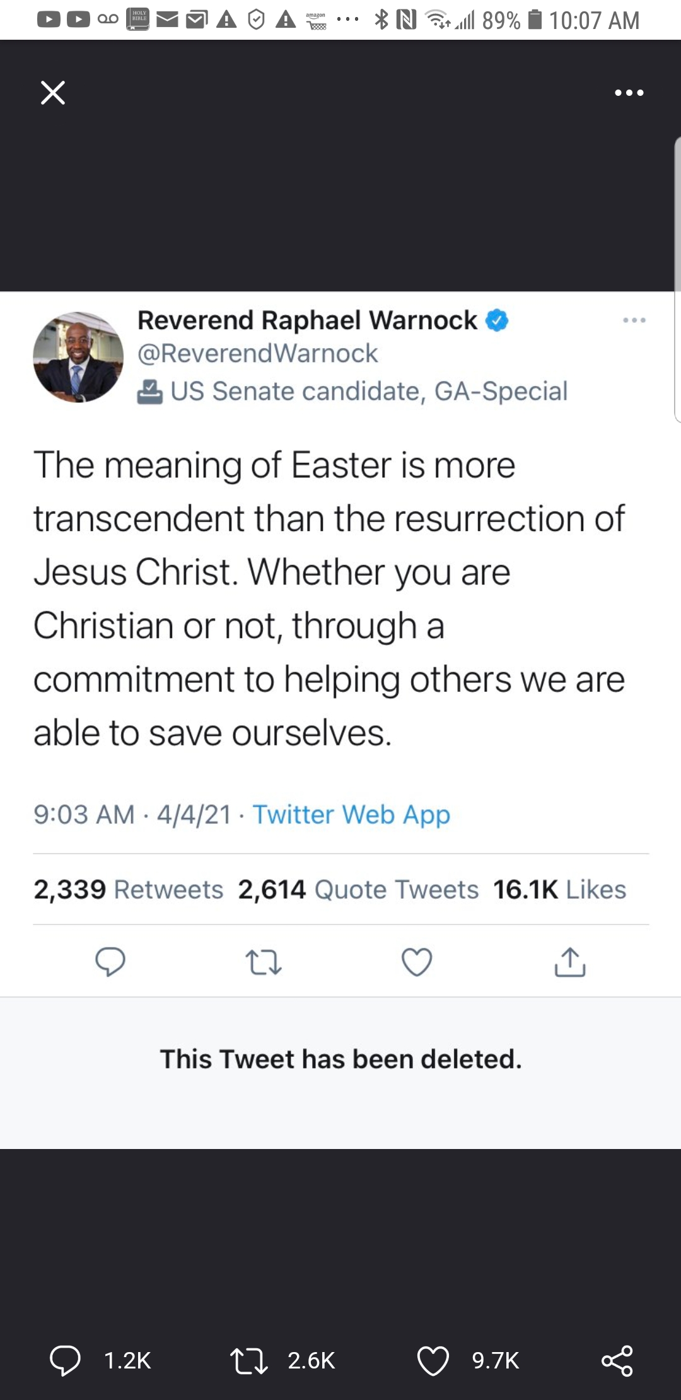The image size is (681, 1400).
Task: Reply using the bottom 1.2K comment icon
Action: (66, 1360)
